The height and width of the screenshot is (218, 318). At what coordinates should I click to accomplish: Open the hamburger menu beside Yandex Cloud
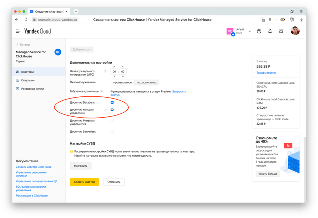pyautogui.click(x=17, y=31)
